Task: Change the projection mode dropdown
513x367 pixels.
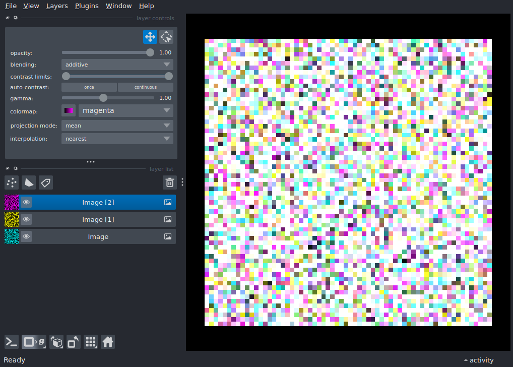Action: coord(117,126)
